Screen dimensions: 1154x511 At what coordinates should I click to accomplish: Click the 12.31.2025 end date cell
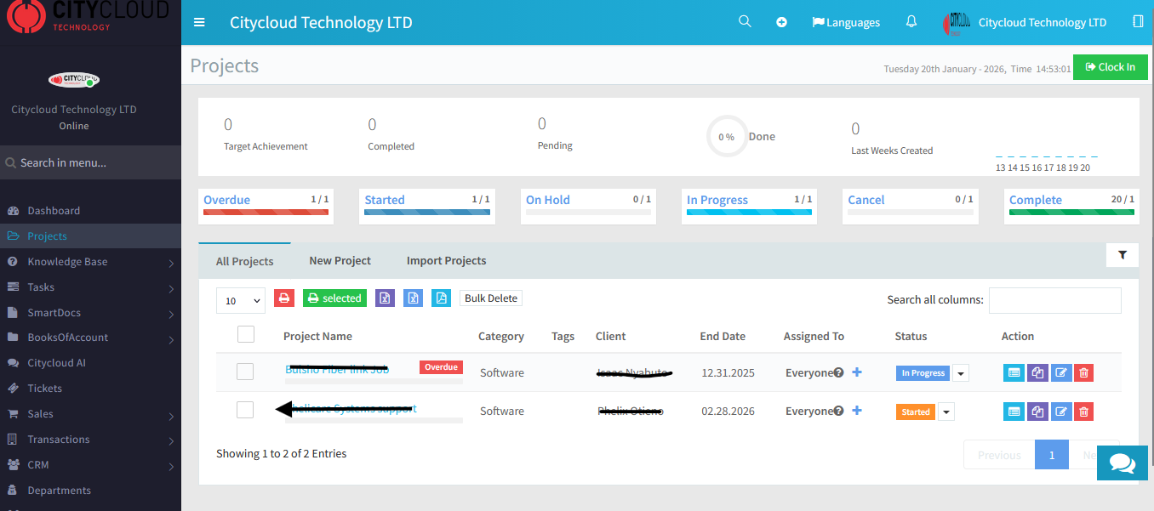pos(728,372)
